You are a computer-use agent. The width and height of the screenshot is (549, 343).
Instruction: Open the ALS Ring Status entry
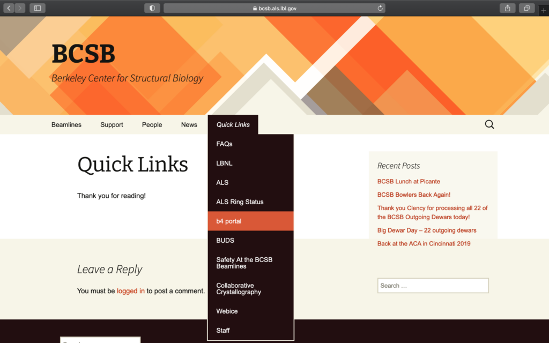(239, 202)
